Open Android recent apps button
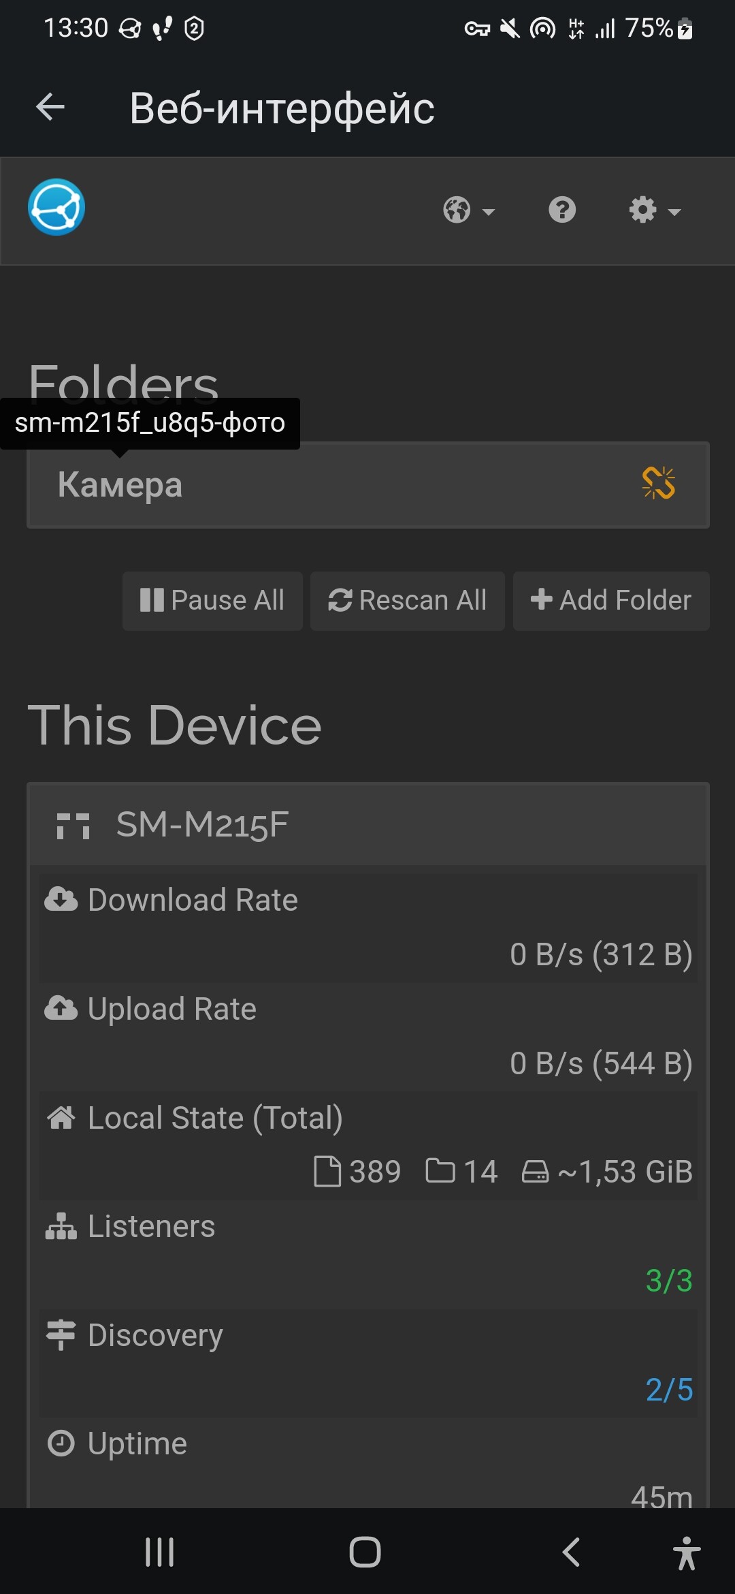This screenshot has width=735, height=1594. pyautogui.click(x=160, y=1552)
